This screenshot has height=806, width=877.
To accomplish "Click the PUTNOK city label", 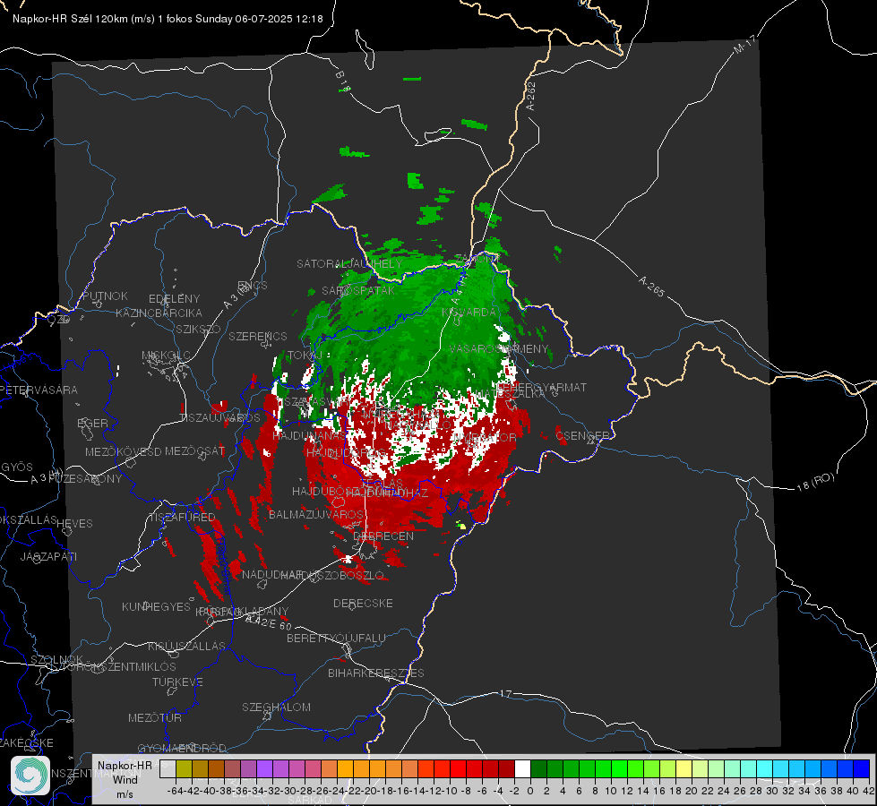I will 105,296.
